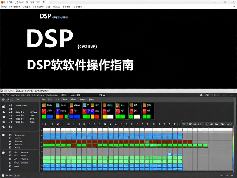Image resolution: width=237 pixels, height=178 pixels.
Task: Select the teal icon in the second module card
Action: pyautogui.click(x=57, y=105)
